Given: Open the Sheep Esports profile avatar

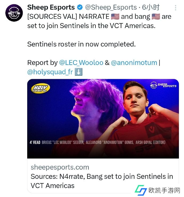Looking at the screenshot, I should 14,13.
